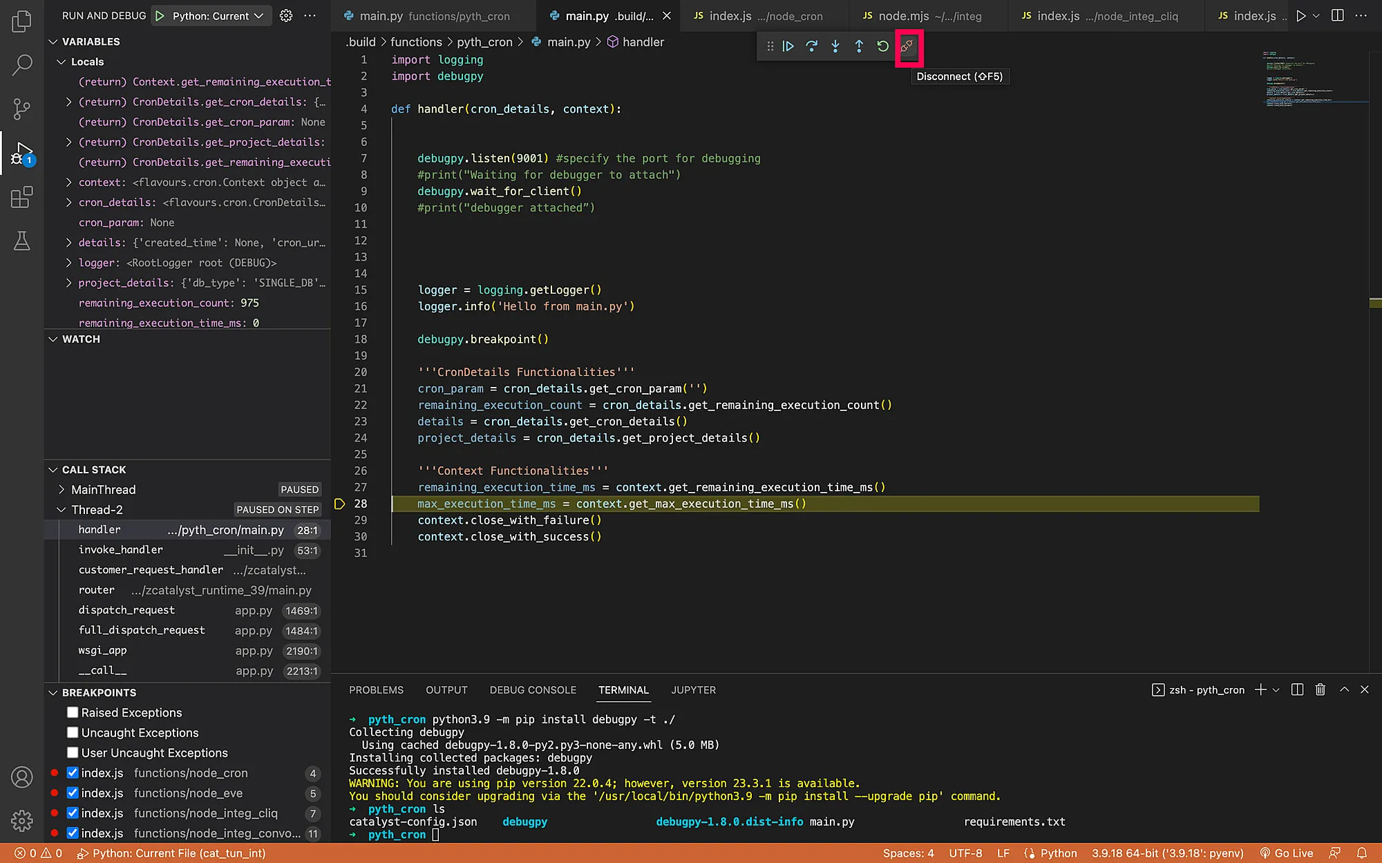Disable index.js node_cron breakpoint
1382x863 pixels.
pyautogui.click(x=72, y=772)
